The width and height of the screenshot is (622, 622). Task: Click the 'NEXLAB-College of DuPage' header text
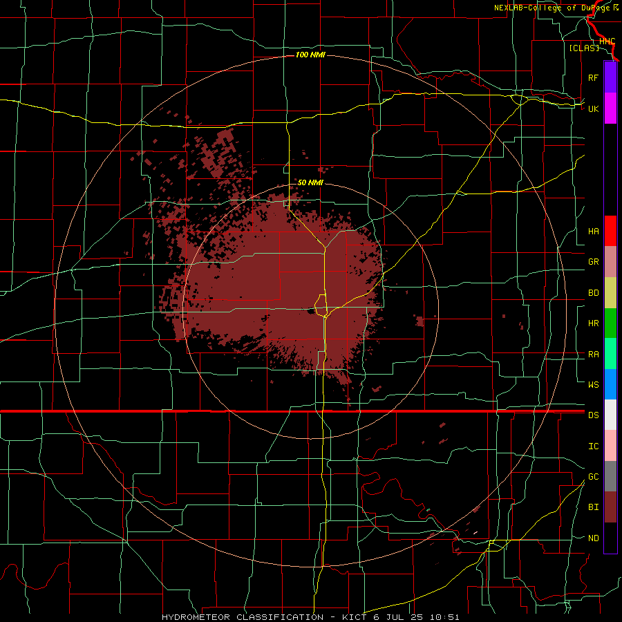tap(553, 8)
